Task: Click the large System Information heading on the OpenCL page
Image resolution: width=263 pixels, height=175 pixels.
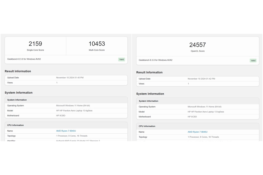Action: pyautogui.click(x=150, y=94)
